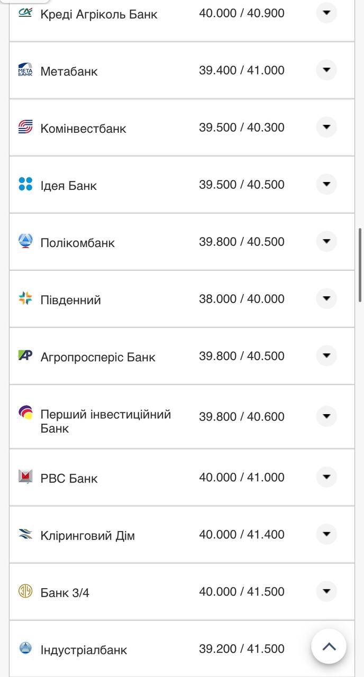Click the Полікомбанк logo icon
This screenshot has width=364, height=677.
pos(25,242)
